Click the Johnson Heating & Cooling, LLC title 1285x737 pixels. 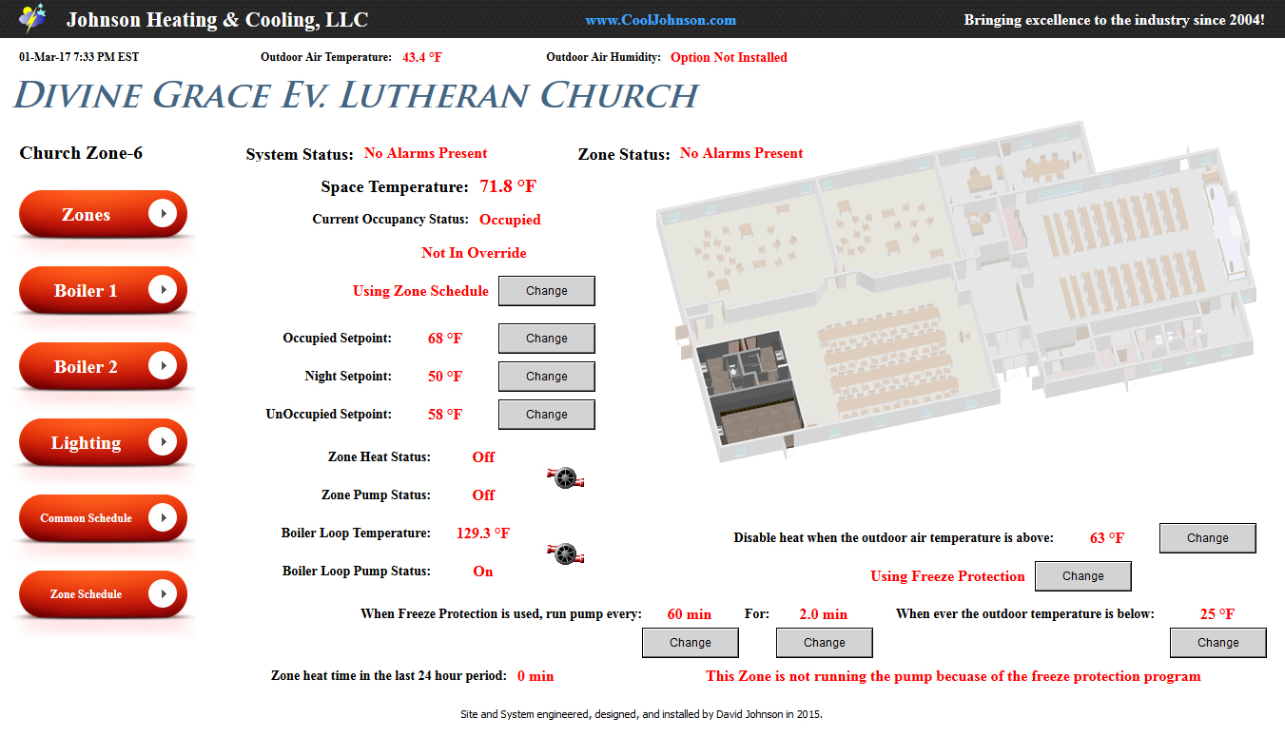[x=217, y=20]
